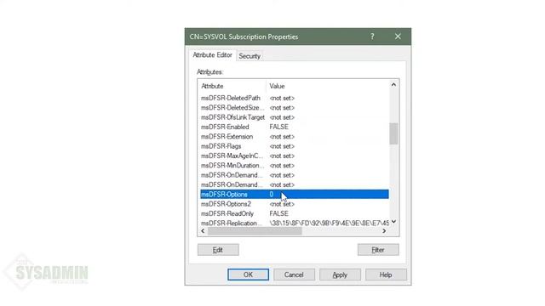The image size is (545, 306).
Task: Select the msDFSR-Options2 attribute
Action: pyautogui.click(x=295, y=204)
